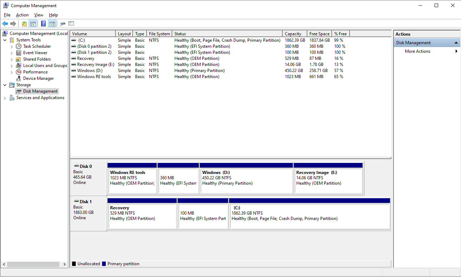Click the Computer Management title bar app icon
Image resolution: width=461 pixels, height=277 pixels.
tap(6, 5)
